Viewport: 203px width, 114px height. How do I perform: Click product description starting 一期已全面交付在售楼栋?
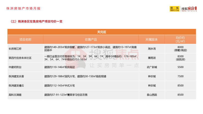point(91,58)
